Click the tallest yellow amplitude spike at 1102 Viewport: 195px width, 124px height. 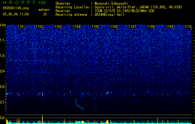click(42, 119)
